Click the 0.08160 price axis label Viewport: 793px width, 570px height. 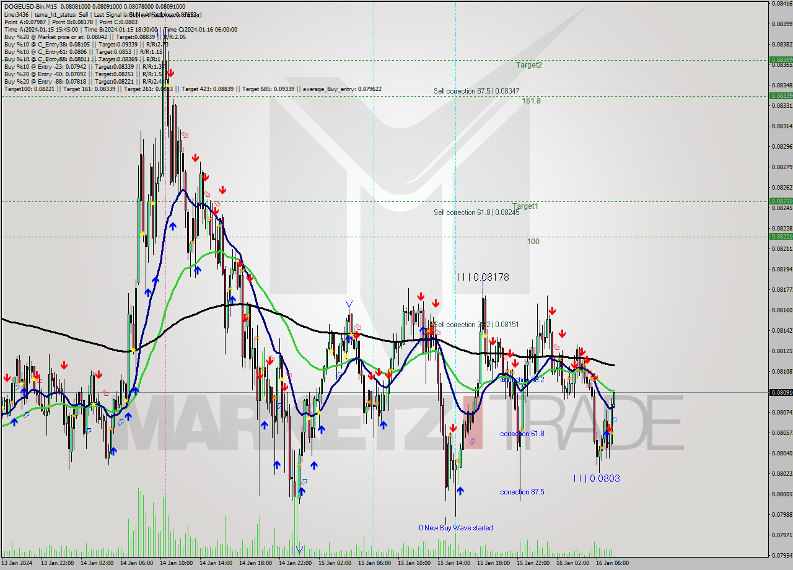coord(782,310)
